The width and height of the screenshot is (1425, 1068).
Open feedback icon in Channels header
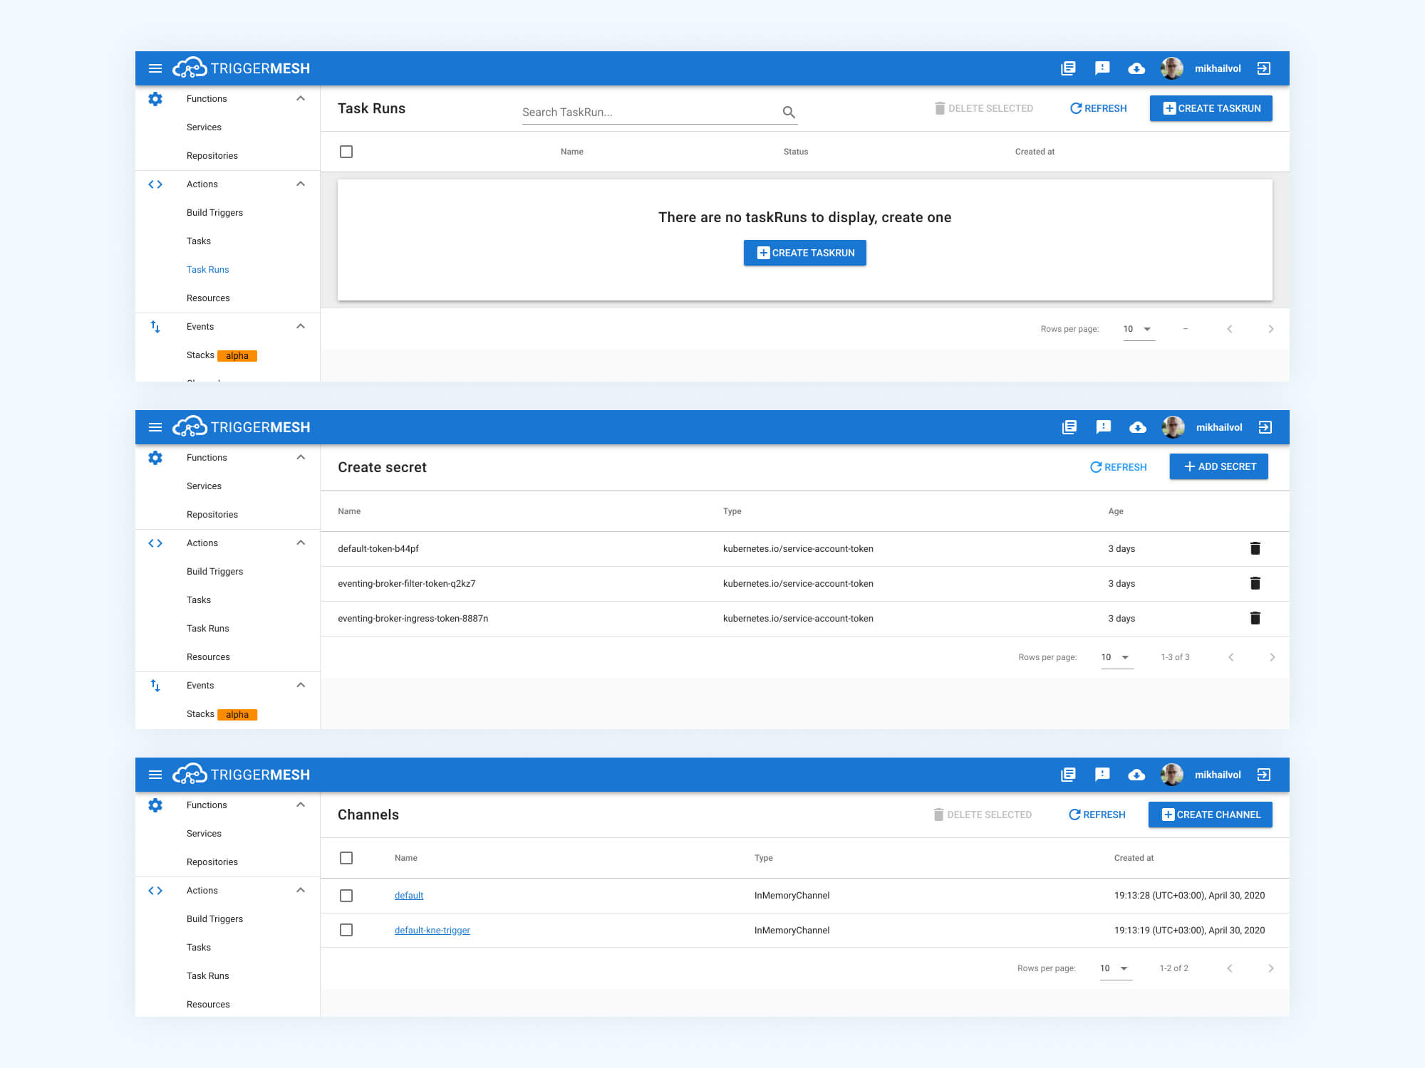pyautogui.click(x=1102, y=775)
